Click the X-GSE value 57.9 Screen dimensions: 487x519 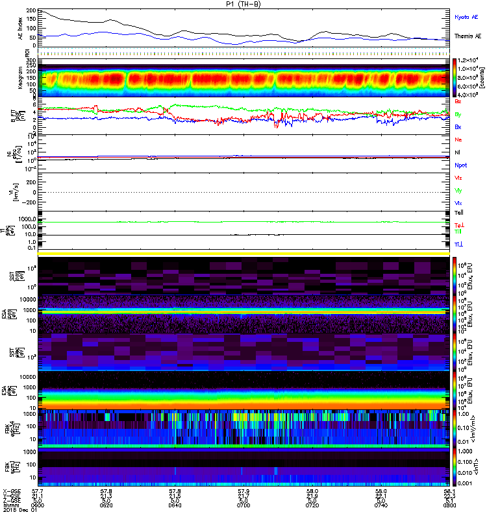coord(243,491)
